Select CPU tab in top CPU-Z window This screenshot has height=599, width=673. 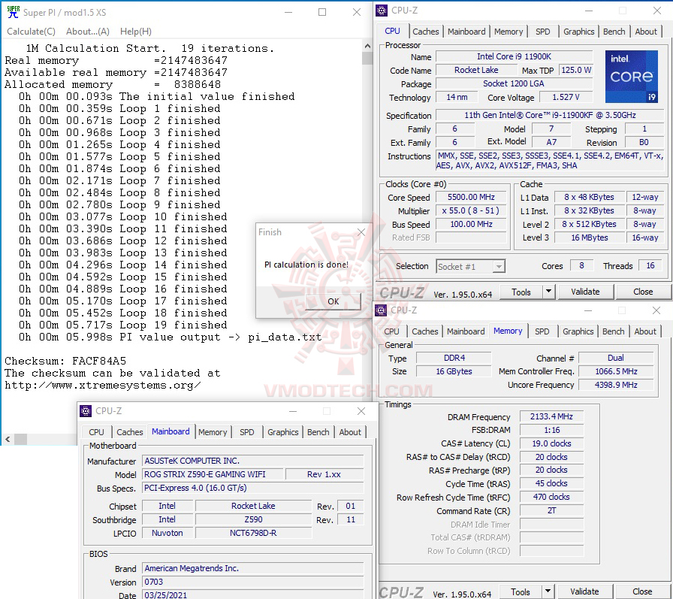(x=392, y=31)
